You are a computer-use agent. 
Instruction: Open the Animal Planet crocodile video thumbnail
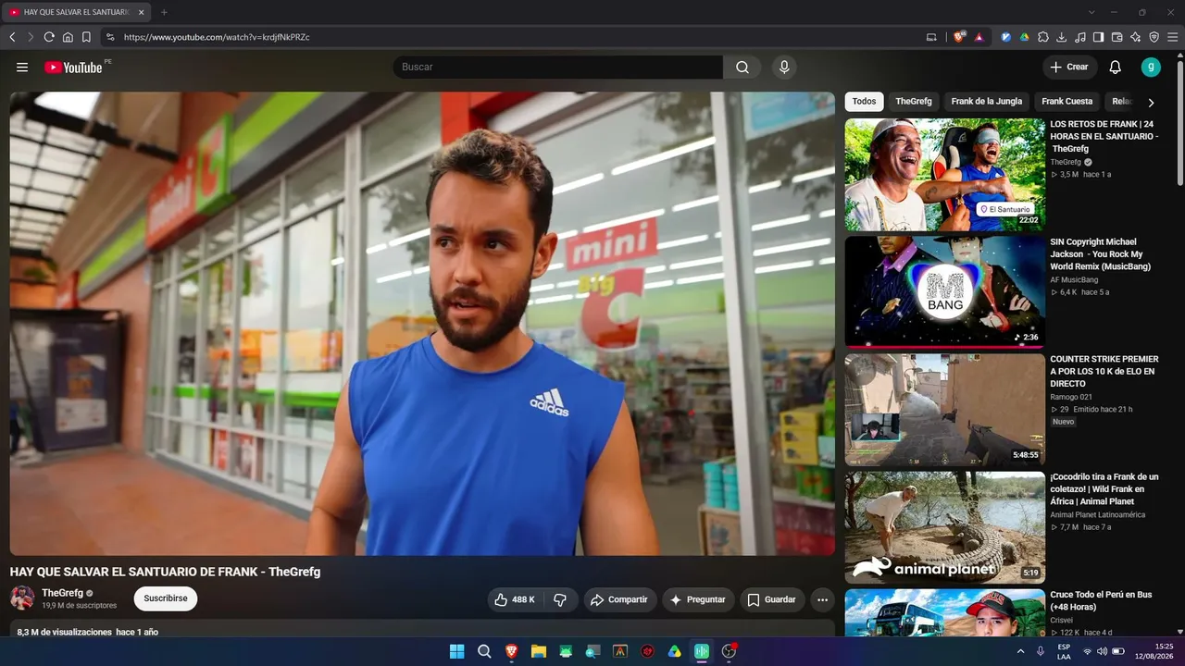(945, 527)
